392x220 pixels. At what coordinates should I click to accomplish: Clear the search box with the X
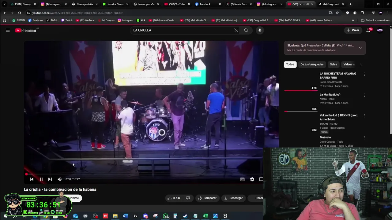point(236,30)
